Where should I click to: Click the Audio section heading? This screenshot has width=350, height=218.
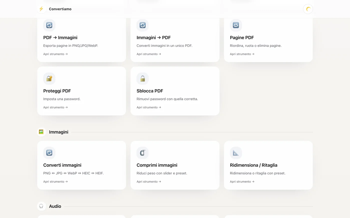pos(55,206)
